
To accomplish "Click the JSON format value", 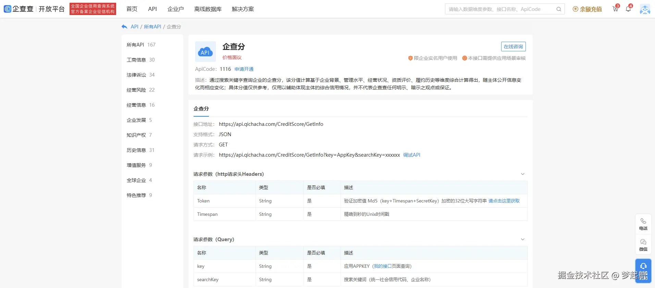I will pyautogui.click(x=225, y=134).
